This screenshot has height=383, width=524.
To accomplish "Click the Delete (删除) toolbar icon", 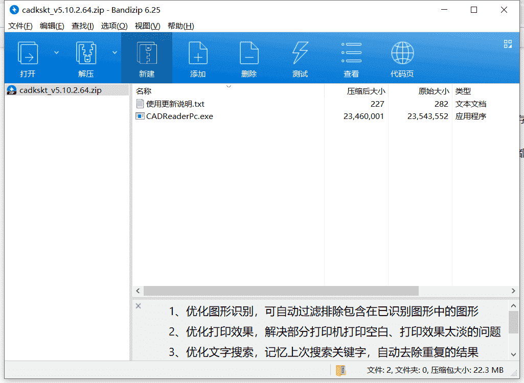I will coord(249,53).
